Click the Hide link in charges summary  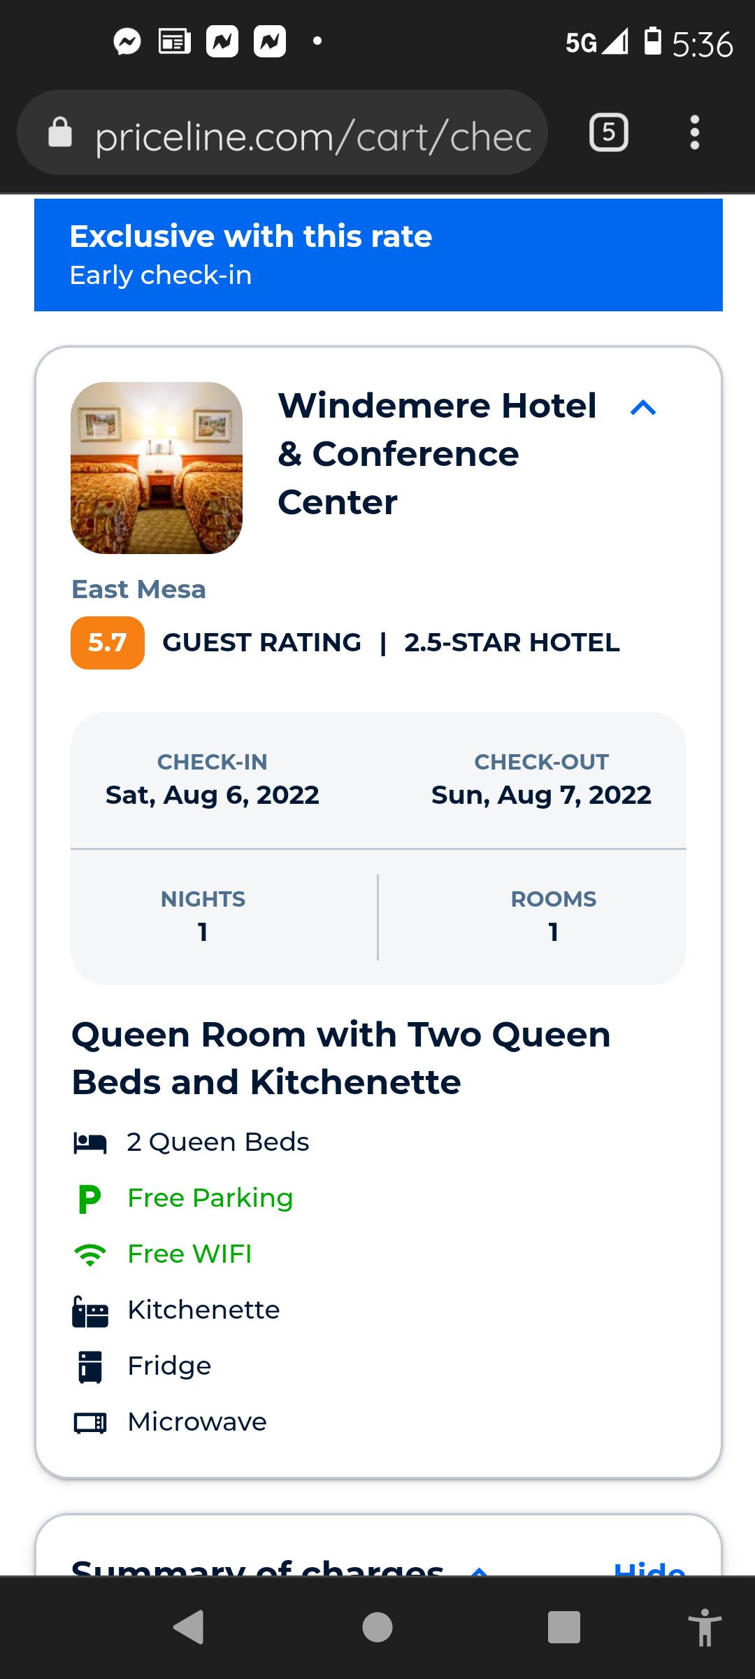(649, 1568)
